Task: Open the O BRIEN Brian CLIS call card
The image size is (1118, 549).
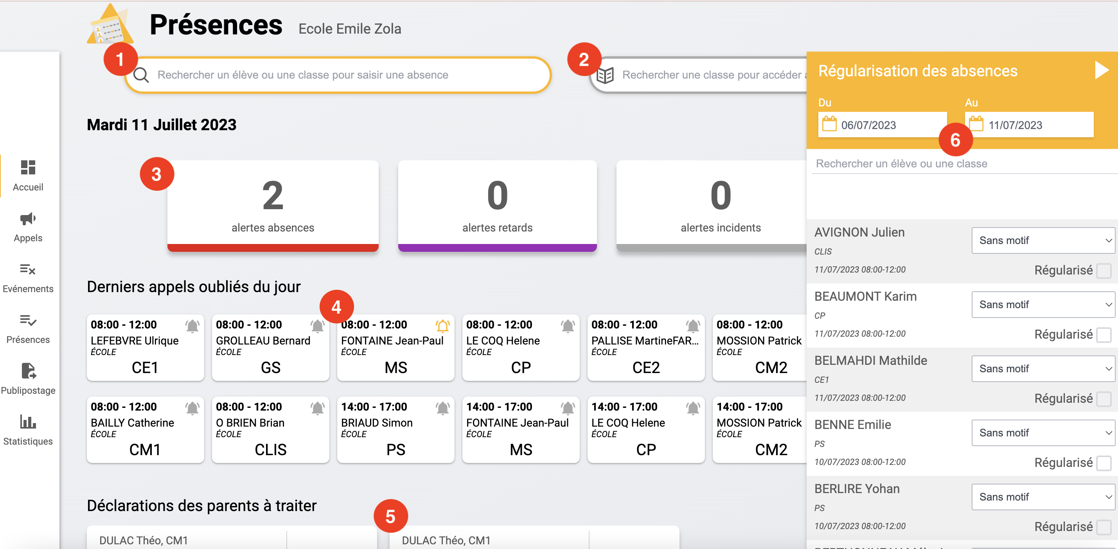Action: (270, 429)
